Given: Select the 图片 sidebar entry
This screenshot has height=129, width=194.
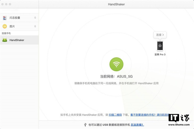Looking at the screenshot, I should tap(19, 26).
